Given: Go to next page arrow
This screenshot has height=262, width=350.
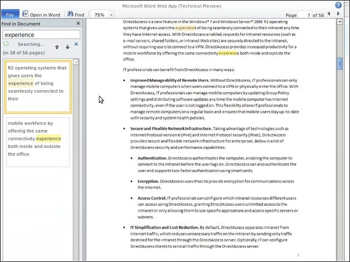Looking at the screenshot, I should [x=339, y=14].
